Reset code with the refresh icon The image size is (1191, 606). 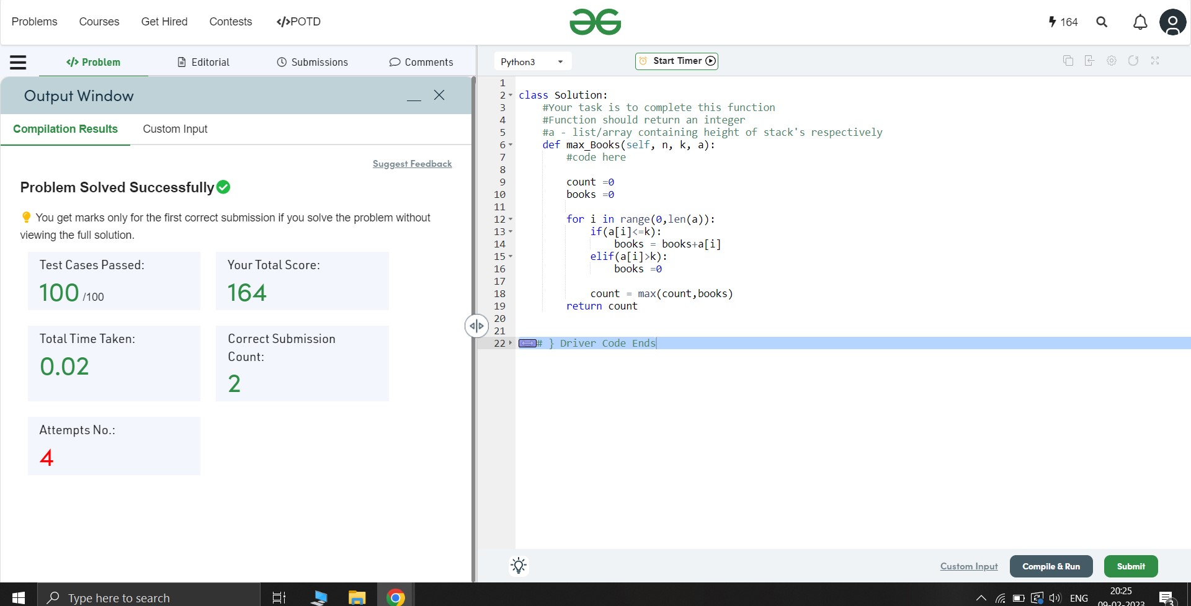(x=1133, y=61)
